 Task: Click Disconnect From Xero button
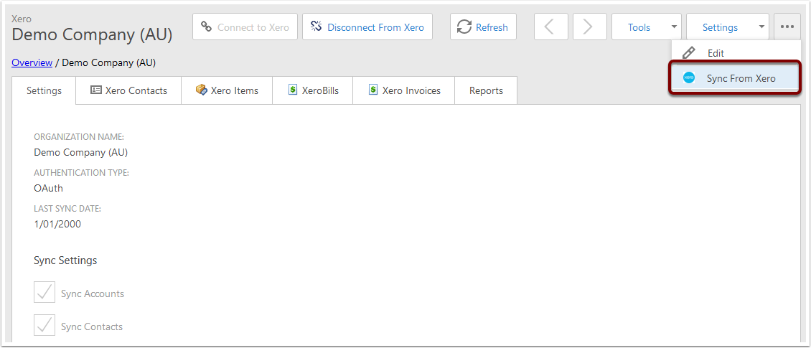[367, 27]
